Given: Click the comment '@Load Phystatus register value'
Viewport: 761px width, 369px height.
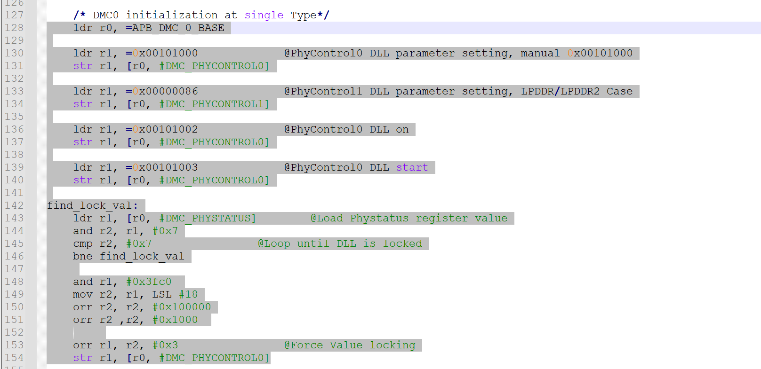Looking at the screenshot, I should point(409,218).
